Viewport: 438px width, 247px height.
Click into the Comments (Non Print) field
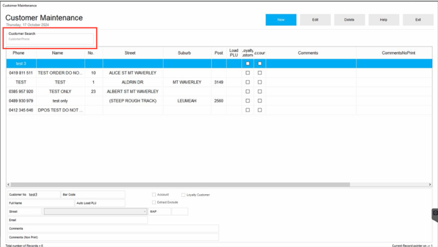113,237
